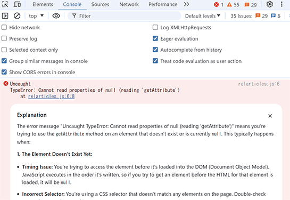Enable Hide network checkbox

[4, 27]
